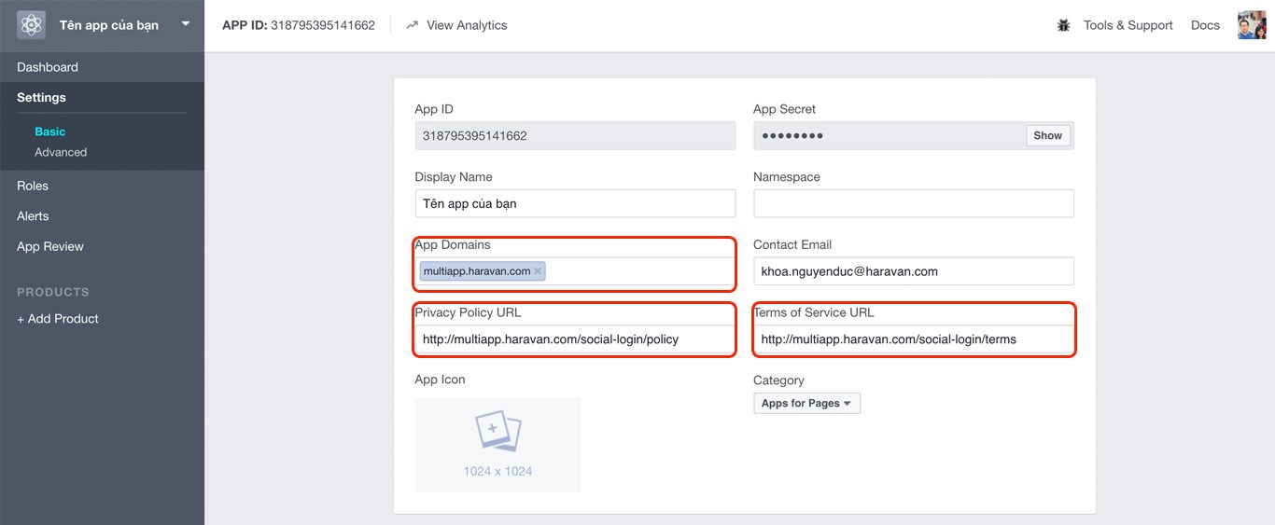Show the App Secret
This screenshot has width=1275, height=525.
[x=1047, y=135]
